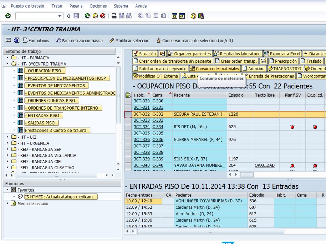The height and width of the screenshot is (244, 326).
Task: Click the select-all icon in occupancy table header
Action: pos(128,95)
